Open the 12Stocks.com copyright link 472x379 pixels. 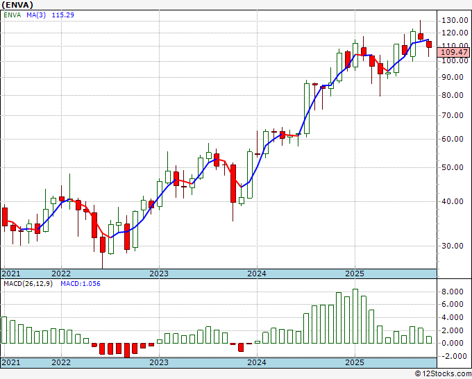(443, 374)
